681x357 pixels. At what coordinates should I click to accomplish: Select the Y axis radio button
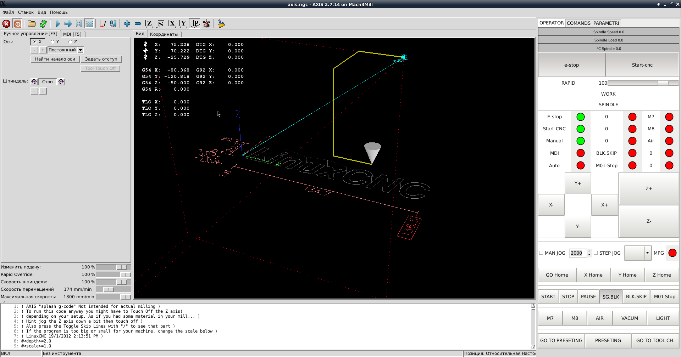click(55, 42)
